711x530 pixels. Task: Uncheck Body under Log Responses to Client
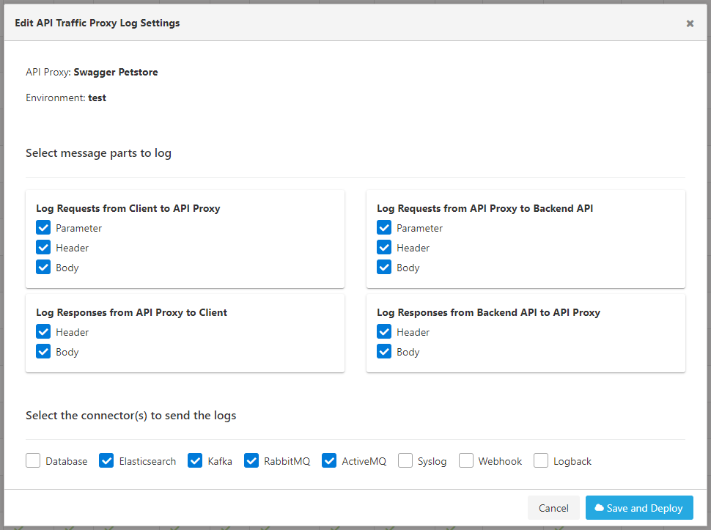[x=43, y=351]
